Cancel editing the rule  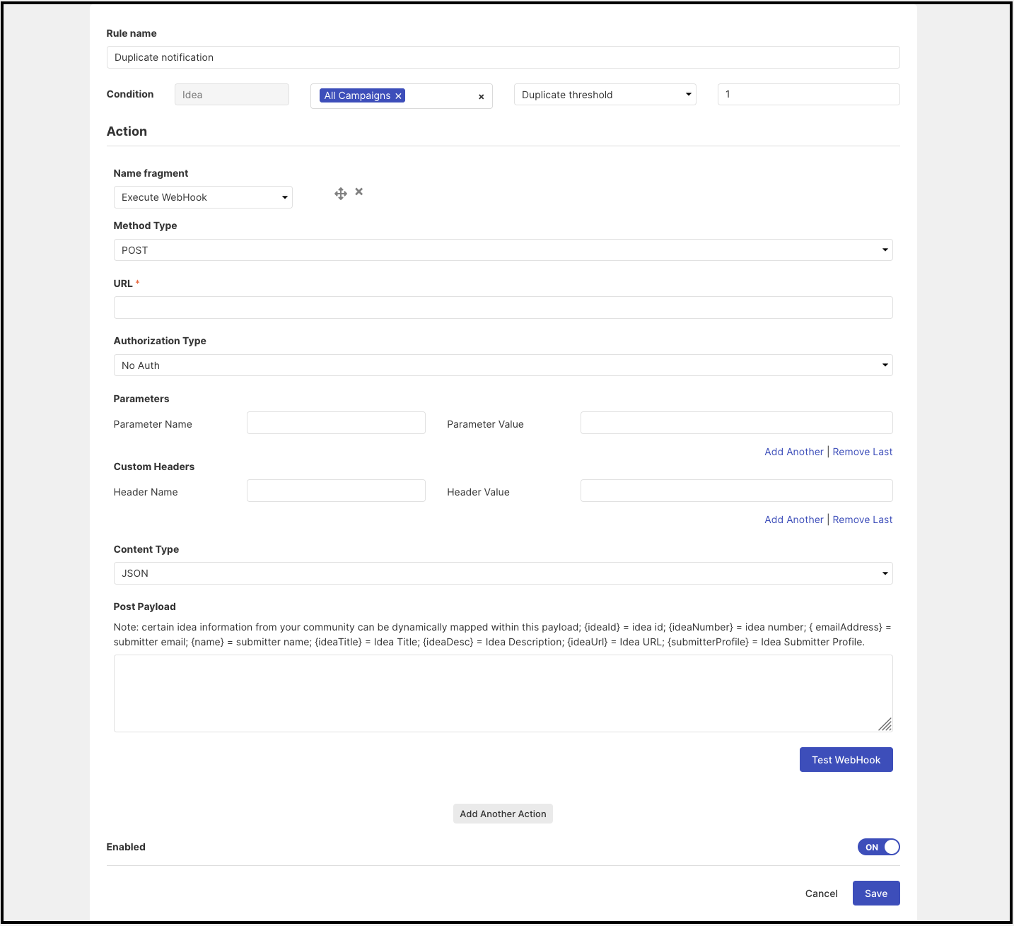click(x=822, y=893)
